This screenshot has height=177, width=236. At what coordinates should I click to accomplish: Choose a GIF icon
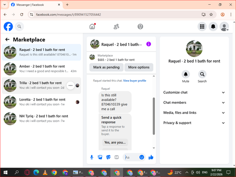tap(117, 157)
